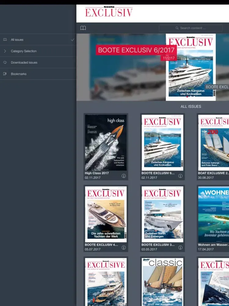The height and width of the screenshot is (306, 229).
Task: Open BOOTE EXCLUSIV 6/2017 banner title
Action: 136,50
